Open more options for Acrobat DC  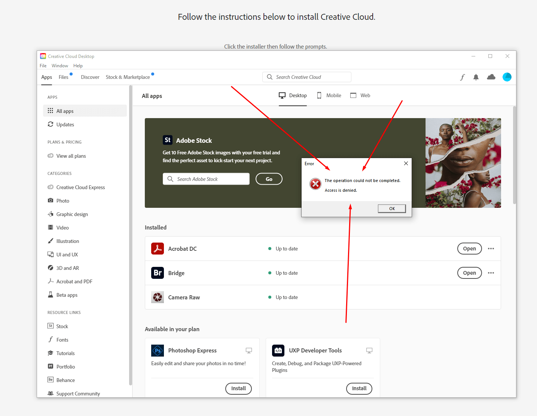491,249
